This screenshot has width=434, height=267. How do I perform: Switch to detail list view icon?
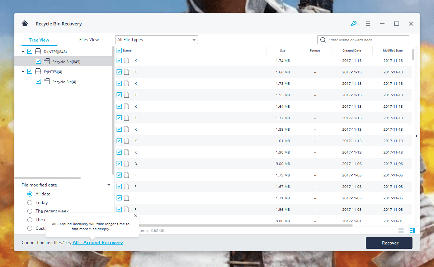click(412, 230)
